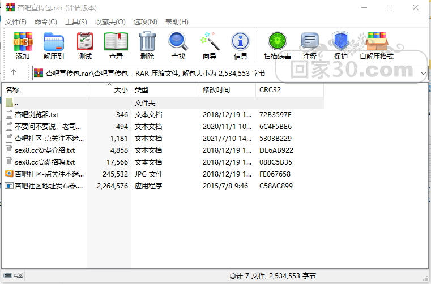
Task: Sort by Name (名称) column header
Action: tap(45, 90)
